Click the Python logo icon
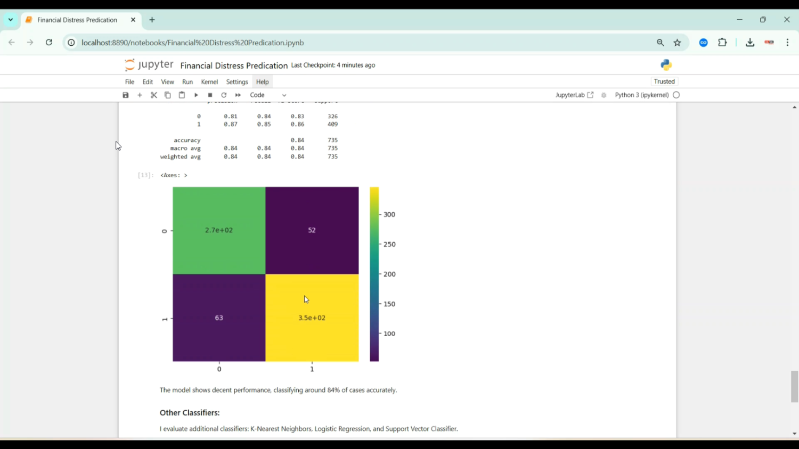799x449 pixels. (666, 65)
